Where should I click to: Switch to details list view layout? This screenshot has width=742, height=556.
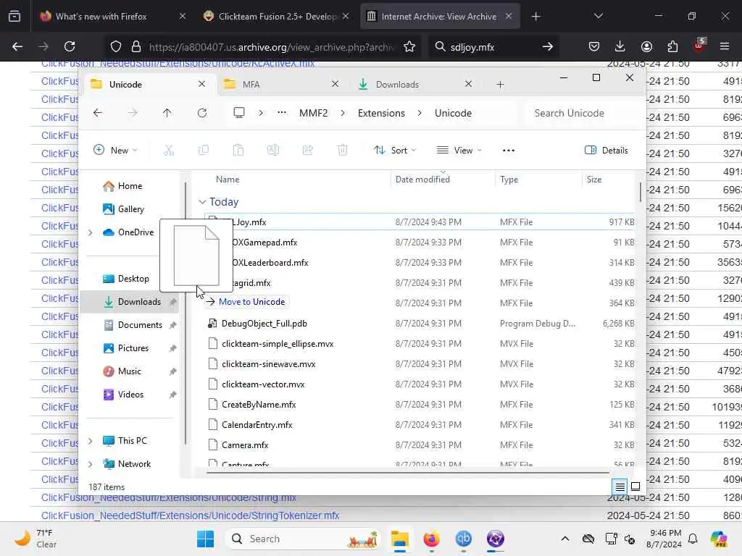click(x=620, y=486)
